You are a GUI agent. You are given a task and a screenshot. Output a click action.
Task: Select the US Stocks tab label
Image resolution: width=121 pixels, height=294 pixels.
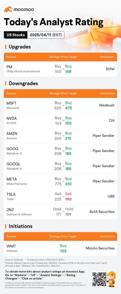coord(16,35)
